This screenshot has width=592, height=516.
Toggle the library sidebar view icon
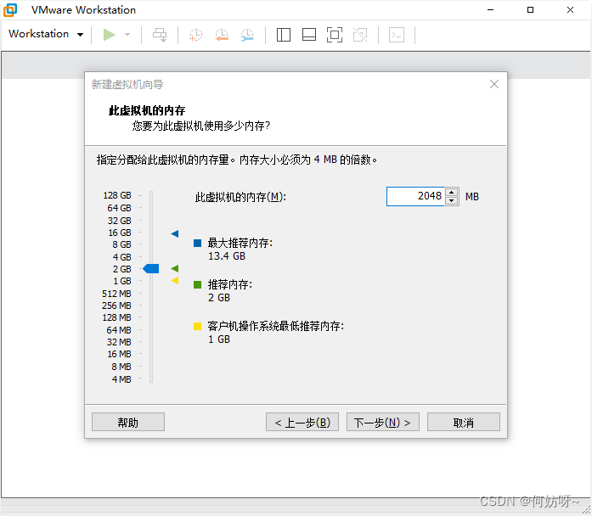coord(284,35)
